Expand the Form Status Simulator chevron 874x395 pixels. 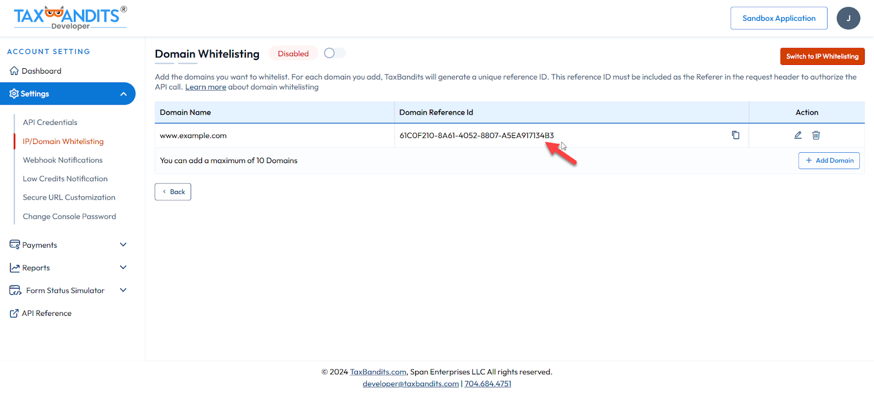pyautogui.click(x=123, y=290)
